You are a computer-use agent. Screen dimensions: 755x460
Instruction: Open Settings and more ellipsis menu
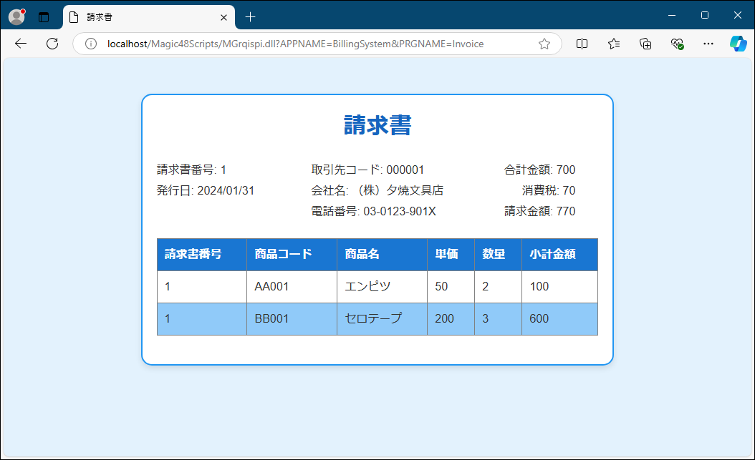coord(708,44)
